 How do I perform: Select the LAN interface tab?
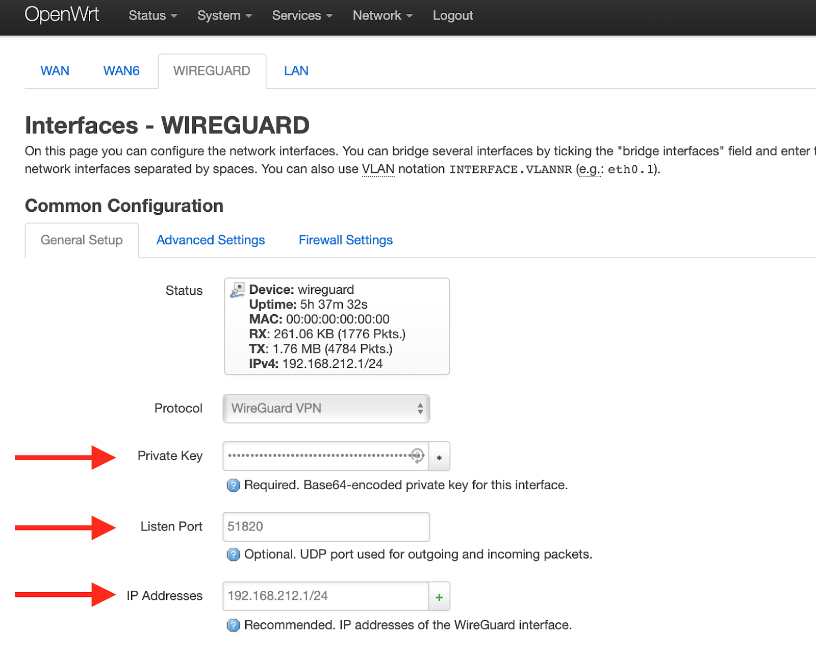tap(296, 71)
